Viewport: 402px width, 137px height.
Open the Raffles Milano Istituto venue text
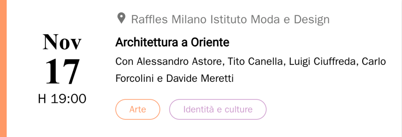[x=230, y=19]
